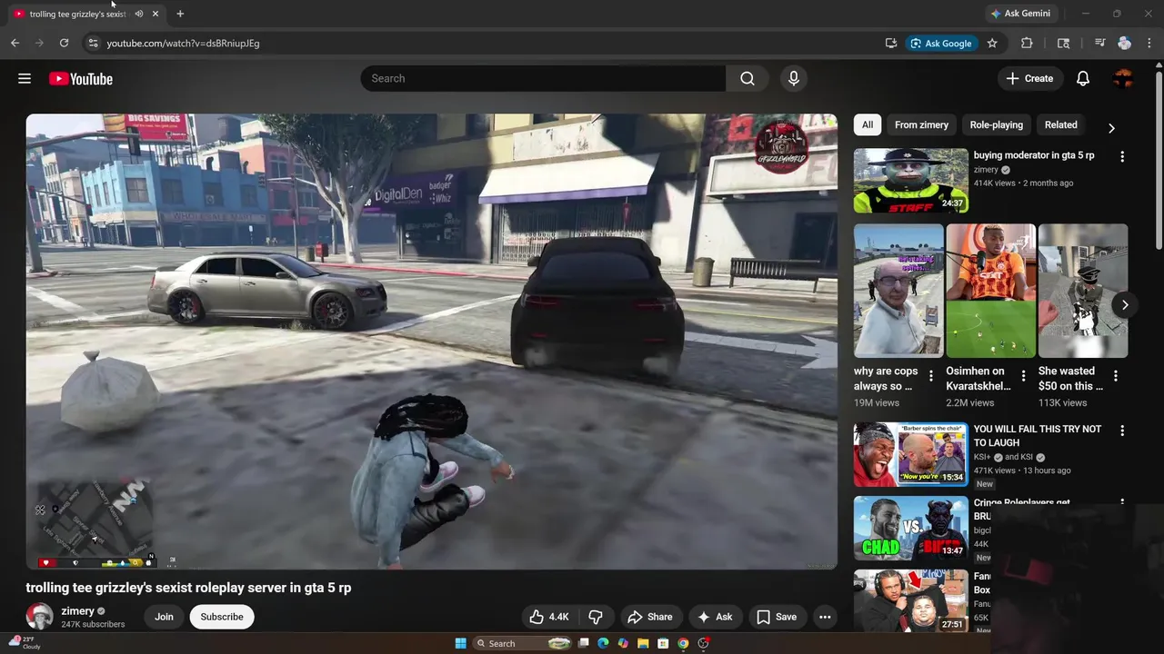Open YouTube notifications bell

tap(1083, 79)
